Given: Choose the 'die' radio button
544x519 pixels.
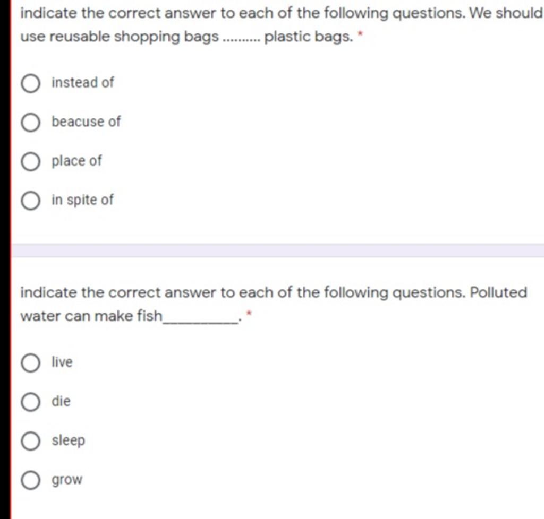Looking at the screenshot, I should click(x=31, y=402).
